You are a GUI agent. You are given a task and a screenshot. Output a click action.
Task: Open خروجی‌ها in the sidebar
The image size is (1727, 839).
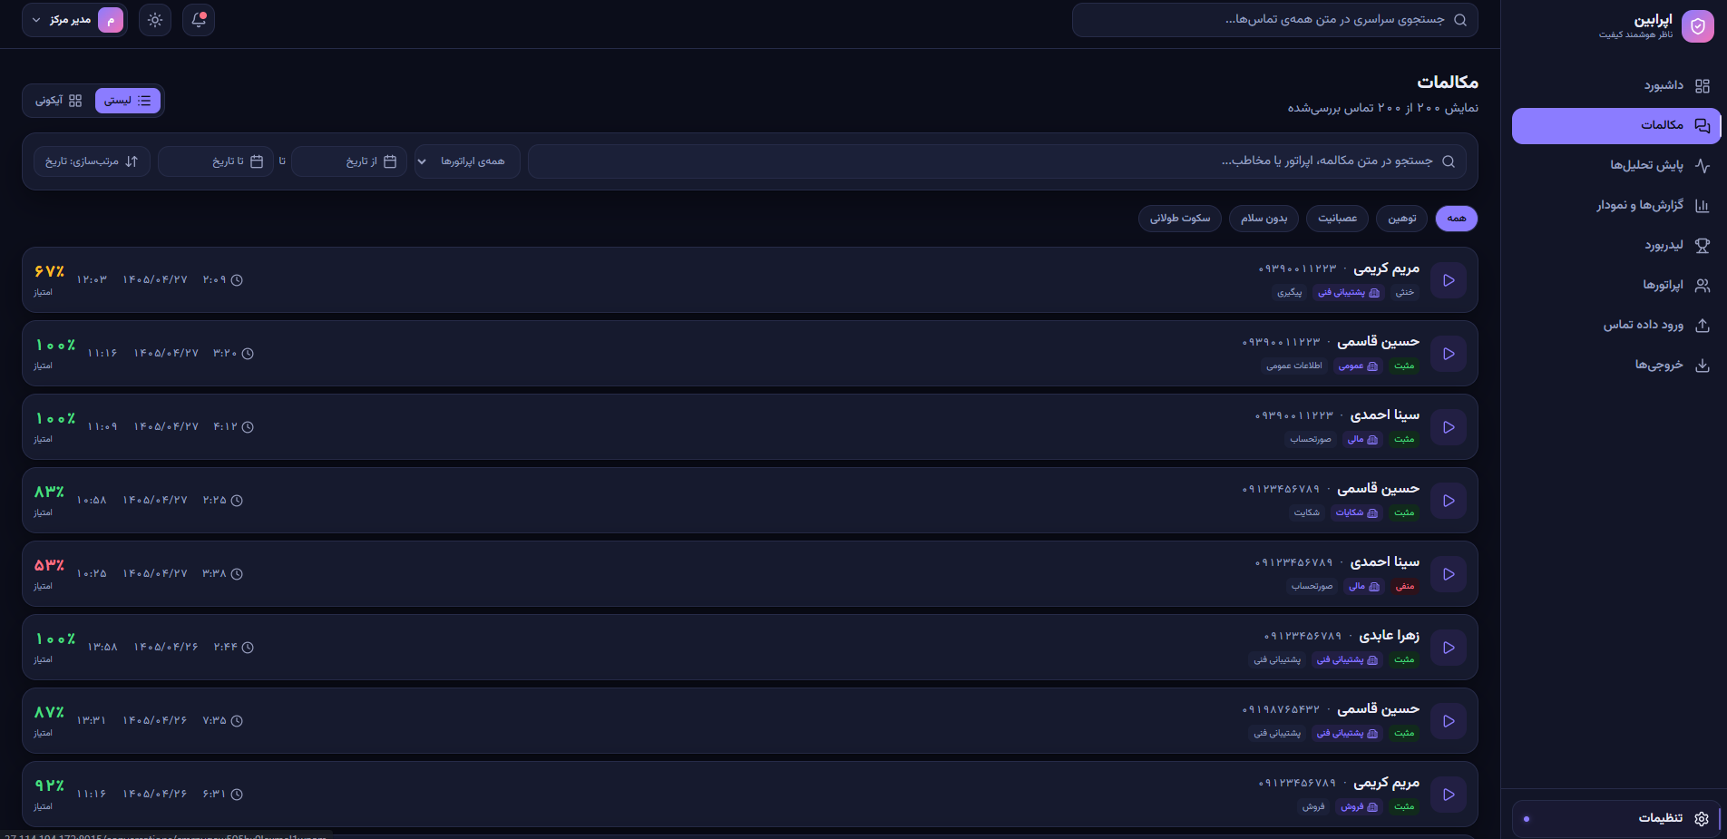click(1616, 365)
